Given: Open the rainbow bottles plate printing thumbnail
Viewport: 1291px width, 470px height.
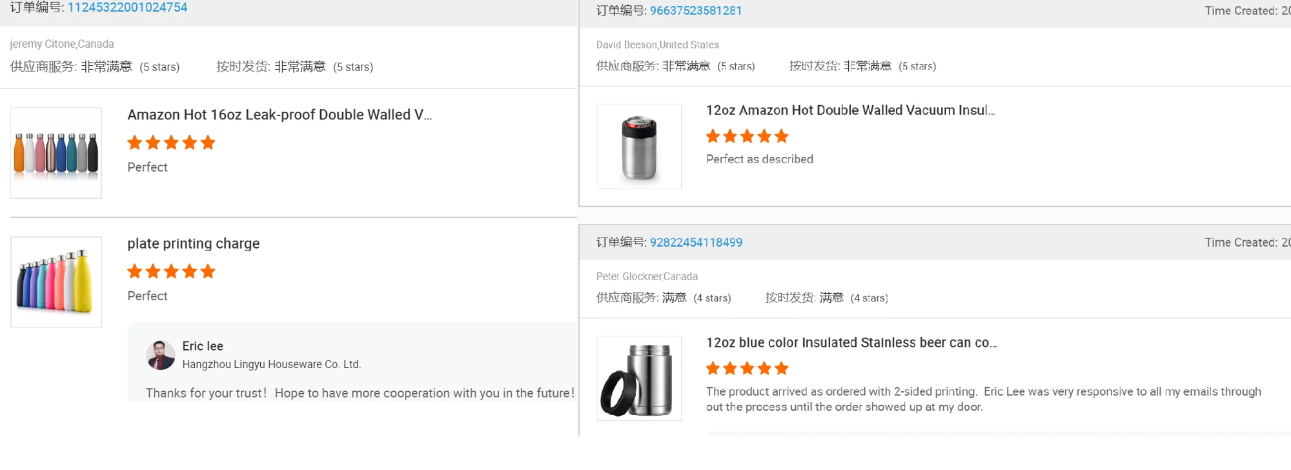Looking at the screenshot, I should 56,282.
